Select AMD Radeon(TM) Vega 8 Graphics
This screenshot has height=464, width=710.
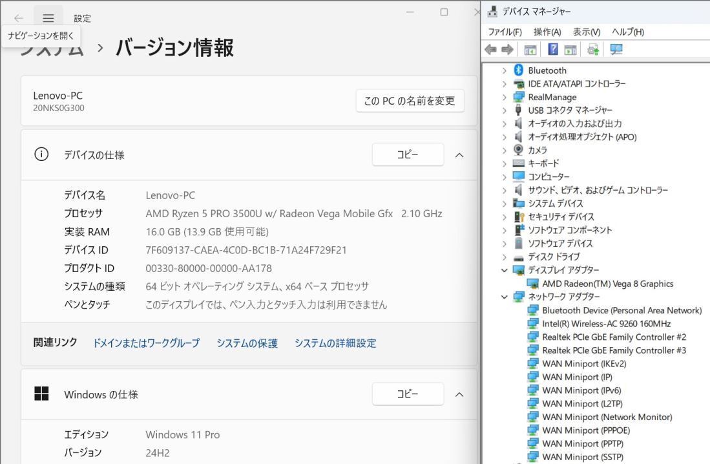pos(608,284)
